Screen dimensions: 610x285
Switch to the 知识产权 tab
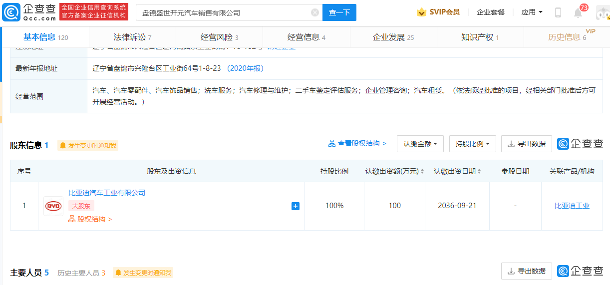tap(480, 37)
